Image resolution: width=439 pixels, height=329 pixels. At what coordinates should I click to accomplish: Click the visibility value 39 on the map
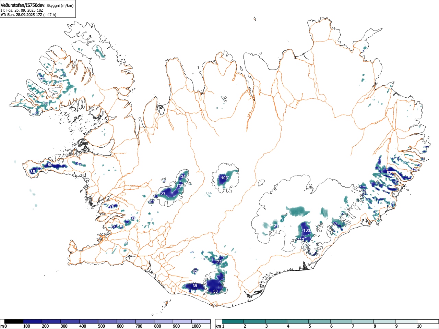[195, 286]
